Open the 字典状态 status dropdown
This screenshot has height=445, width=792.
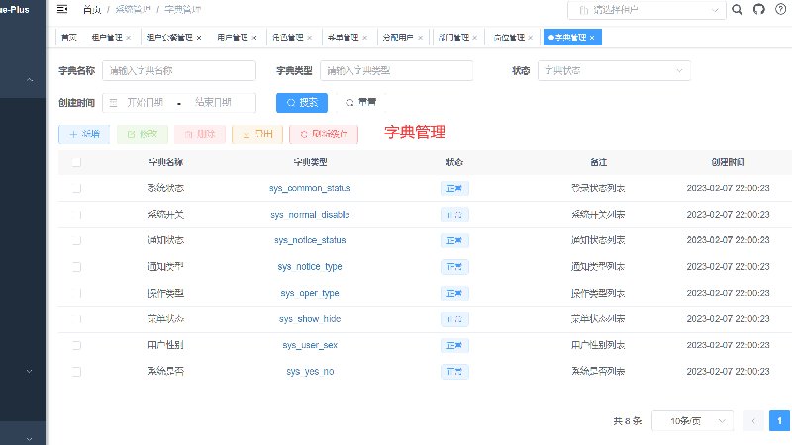[x=614, y=70]
